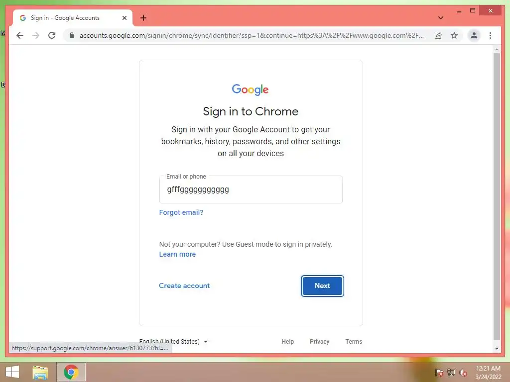Click the forward navigation arrow

tap(36, 35)
